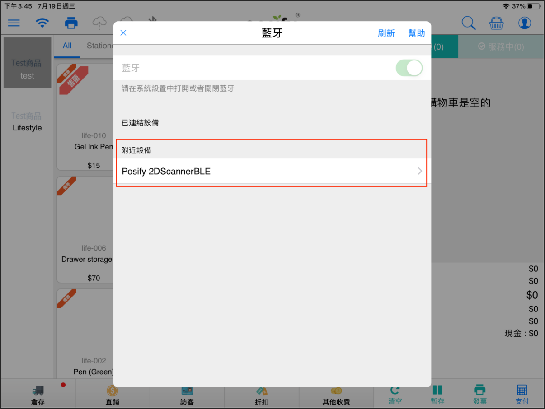The height and width of the screenshot is (409, 545).
Task: Toggle the 藍牙 Bluetooth switch
Action: click(409, 68)
